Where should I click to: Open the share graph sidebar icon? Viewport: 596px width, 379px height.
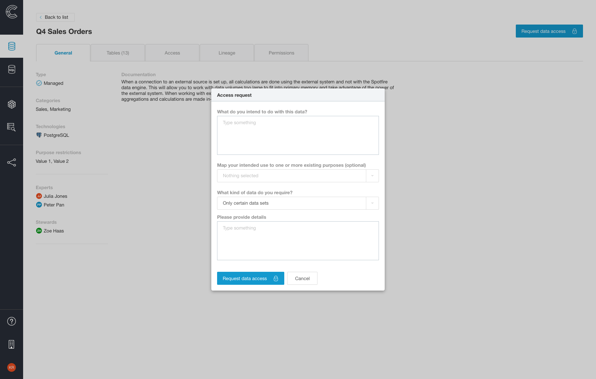pos(12,162)
